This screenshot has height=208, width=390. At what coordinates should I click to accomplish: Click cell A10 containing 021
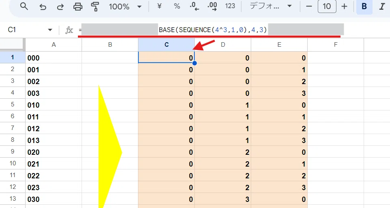[54, 163]
